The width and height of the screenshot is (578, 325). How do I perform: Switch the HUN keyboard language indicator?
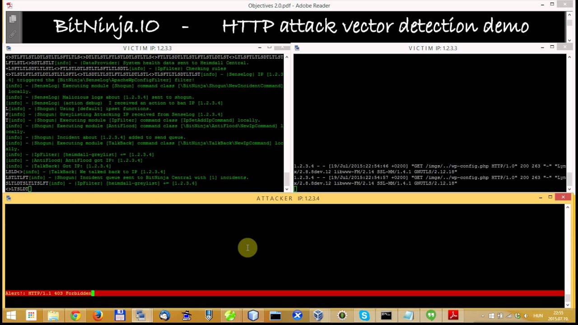click(538, 316)
